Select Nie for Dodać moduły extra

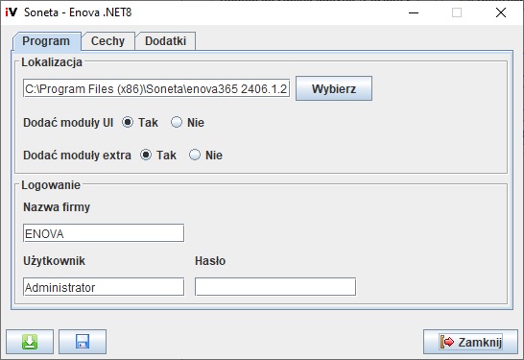[195, 155]
